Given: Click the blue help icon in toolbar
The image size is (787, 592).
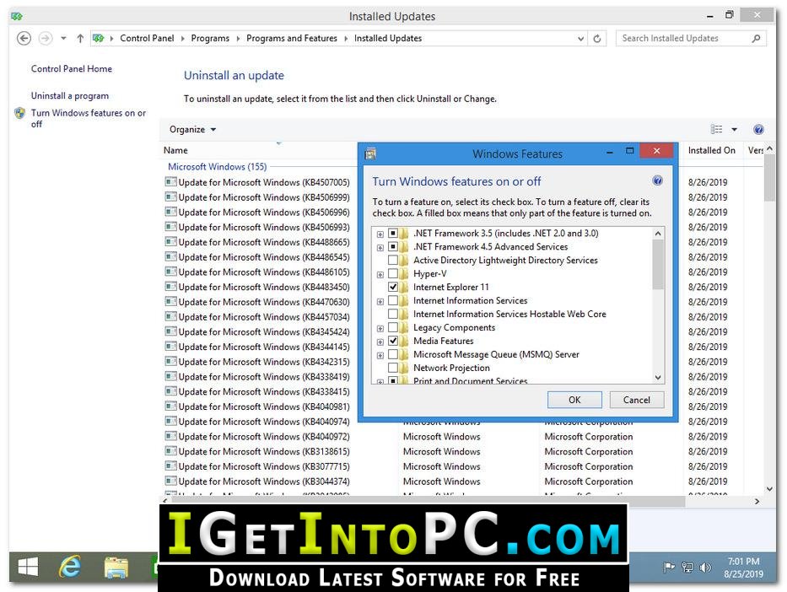Looking at the screenshot, I should click(x=758, y=130).
